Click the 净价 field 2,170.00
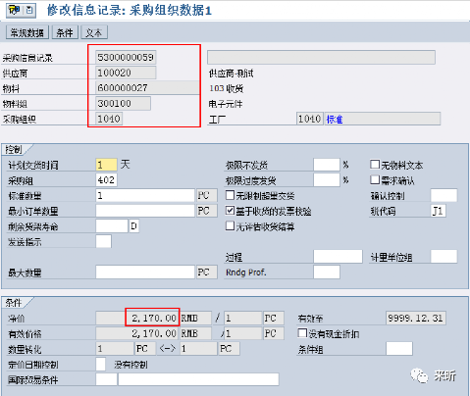The height and width of the screenshot is (396, 470). [137, 318]
